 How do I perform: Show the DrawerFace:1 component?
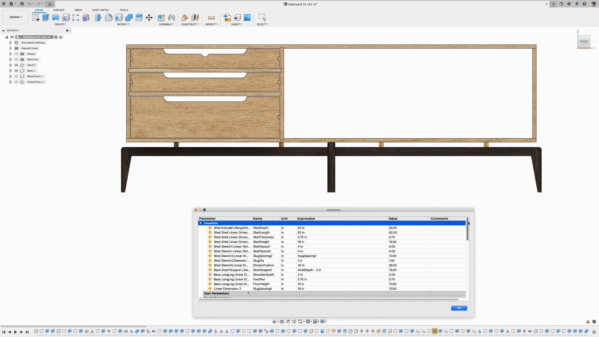17,82
